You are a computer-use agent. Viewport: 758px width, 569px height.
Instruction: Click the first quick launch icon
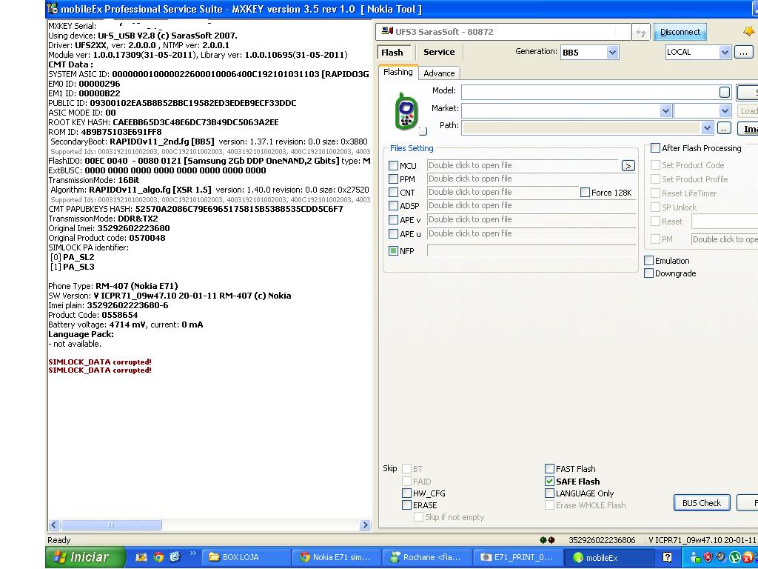coord(141,557)
